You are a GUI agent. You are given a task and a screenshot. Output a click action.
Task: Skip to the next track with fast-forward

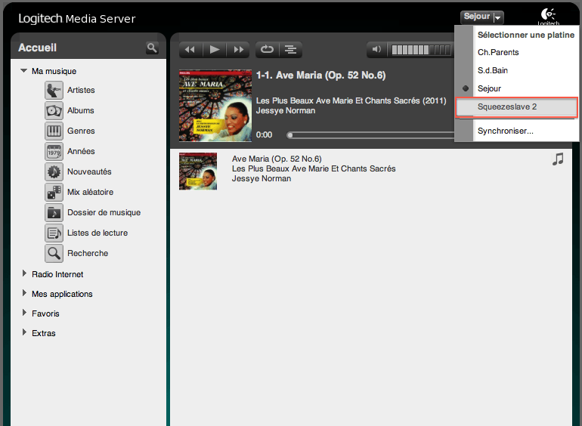[x=238, y=50]
